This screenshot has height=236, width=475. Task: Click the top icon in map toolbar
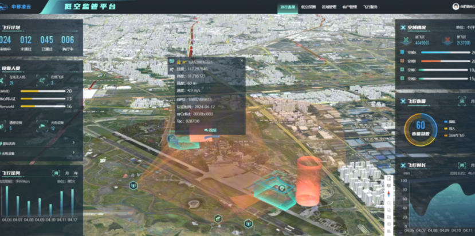point(389,179)
